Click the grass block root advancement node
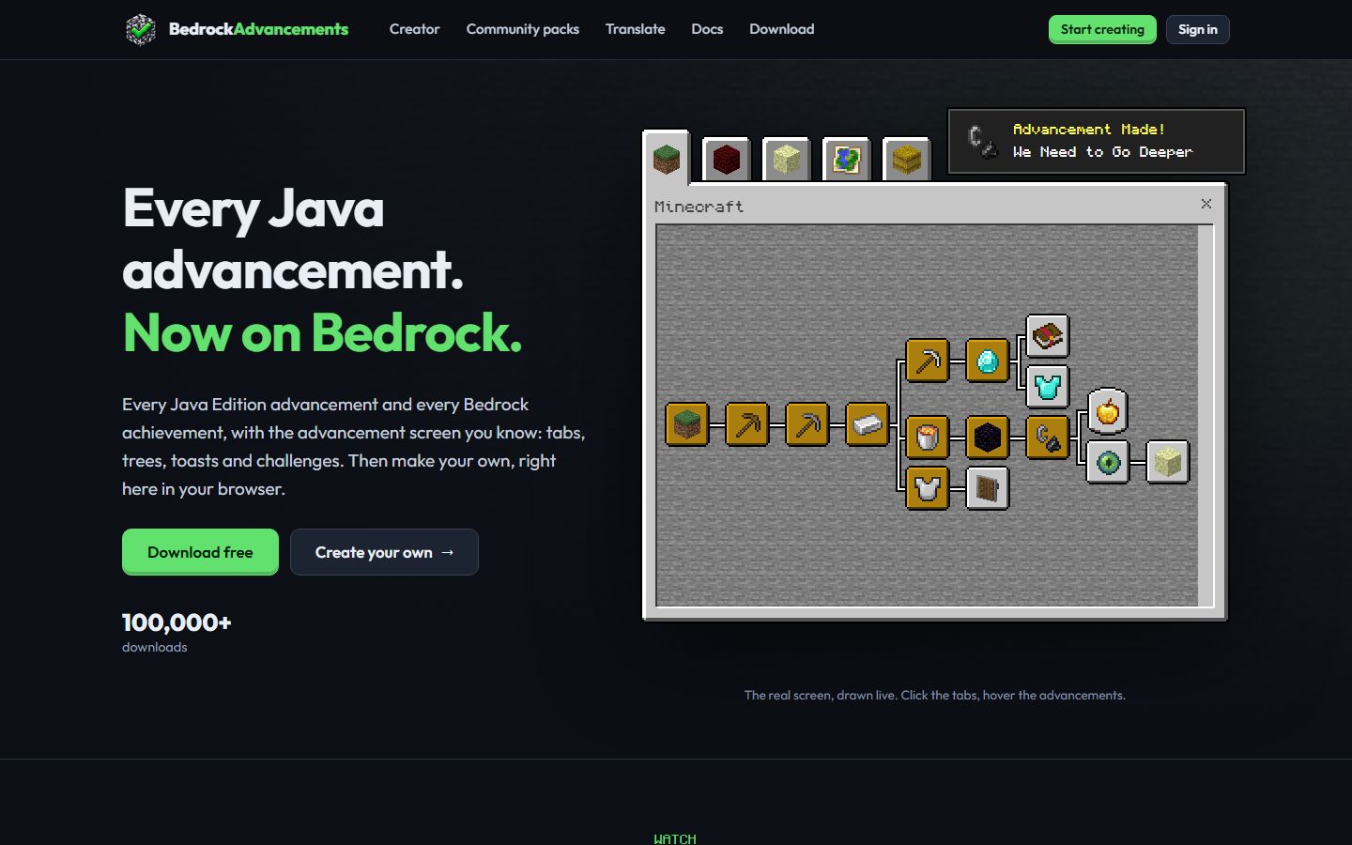The image size is (1352, 845). point(687,424)
